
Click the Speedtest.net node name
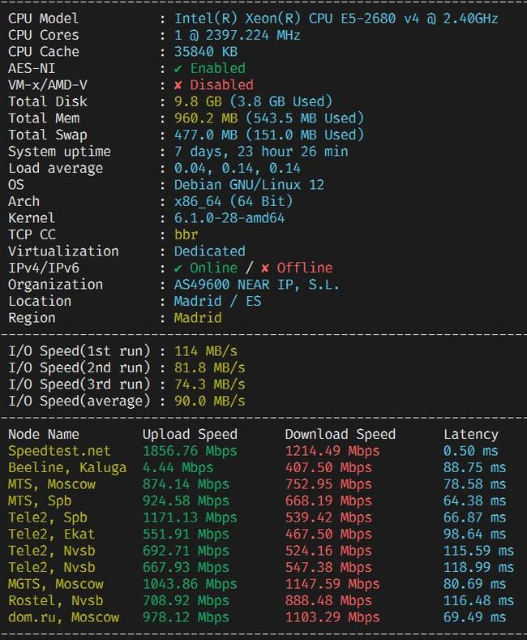pyautogui.click(x=59, y=451)
